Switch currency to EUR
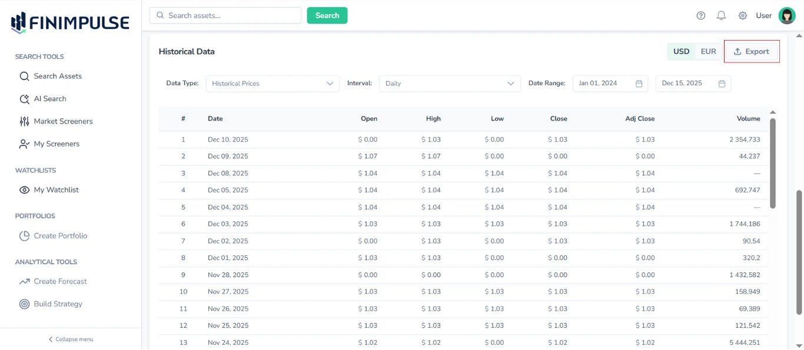This screenshot has height=350, width=804. pos(708,51)
